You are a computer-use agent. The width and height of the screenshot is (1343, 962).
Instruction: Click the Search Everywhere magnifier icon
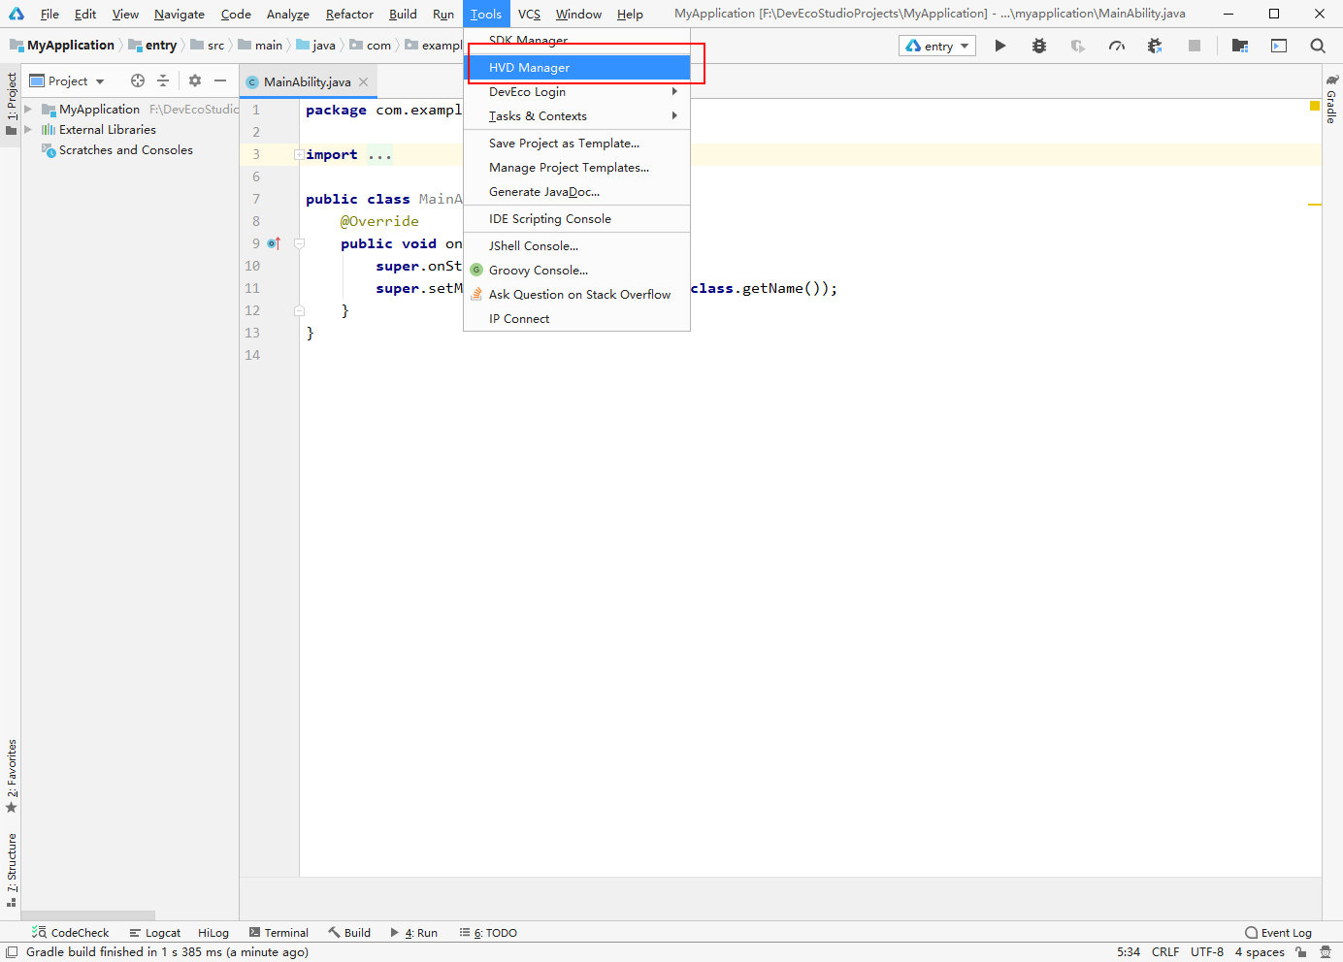[x=1317, y=46]
